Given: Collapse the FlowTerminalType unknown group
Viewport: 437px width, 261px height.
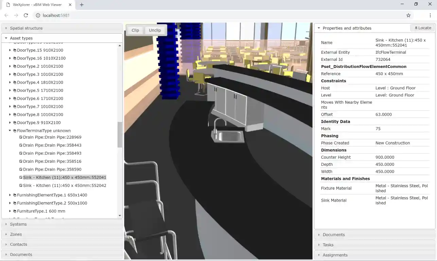Looking at the screenshot, I should tap(10, 130).
